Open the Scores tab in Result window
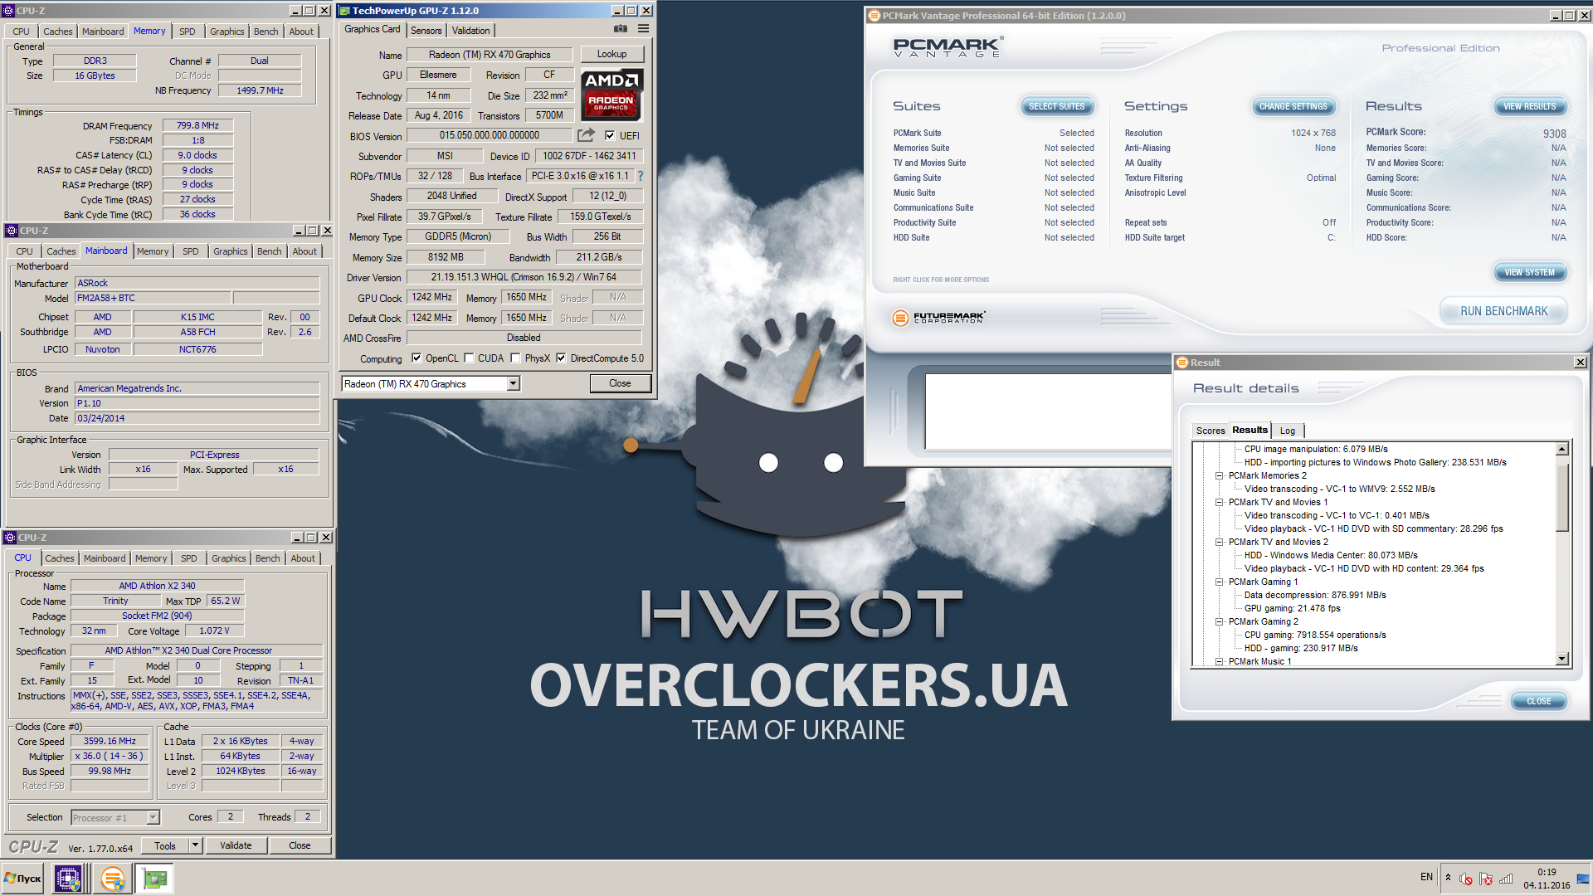The width and height of the screenshot is (1593, 896). [x=1211, y=431]
